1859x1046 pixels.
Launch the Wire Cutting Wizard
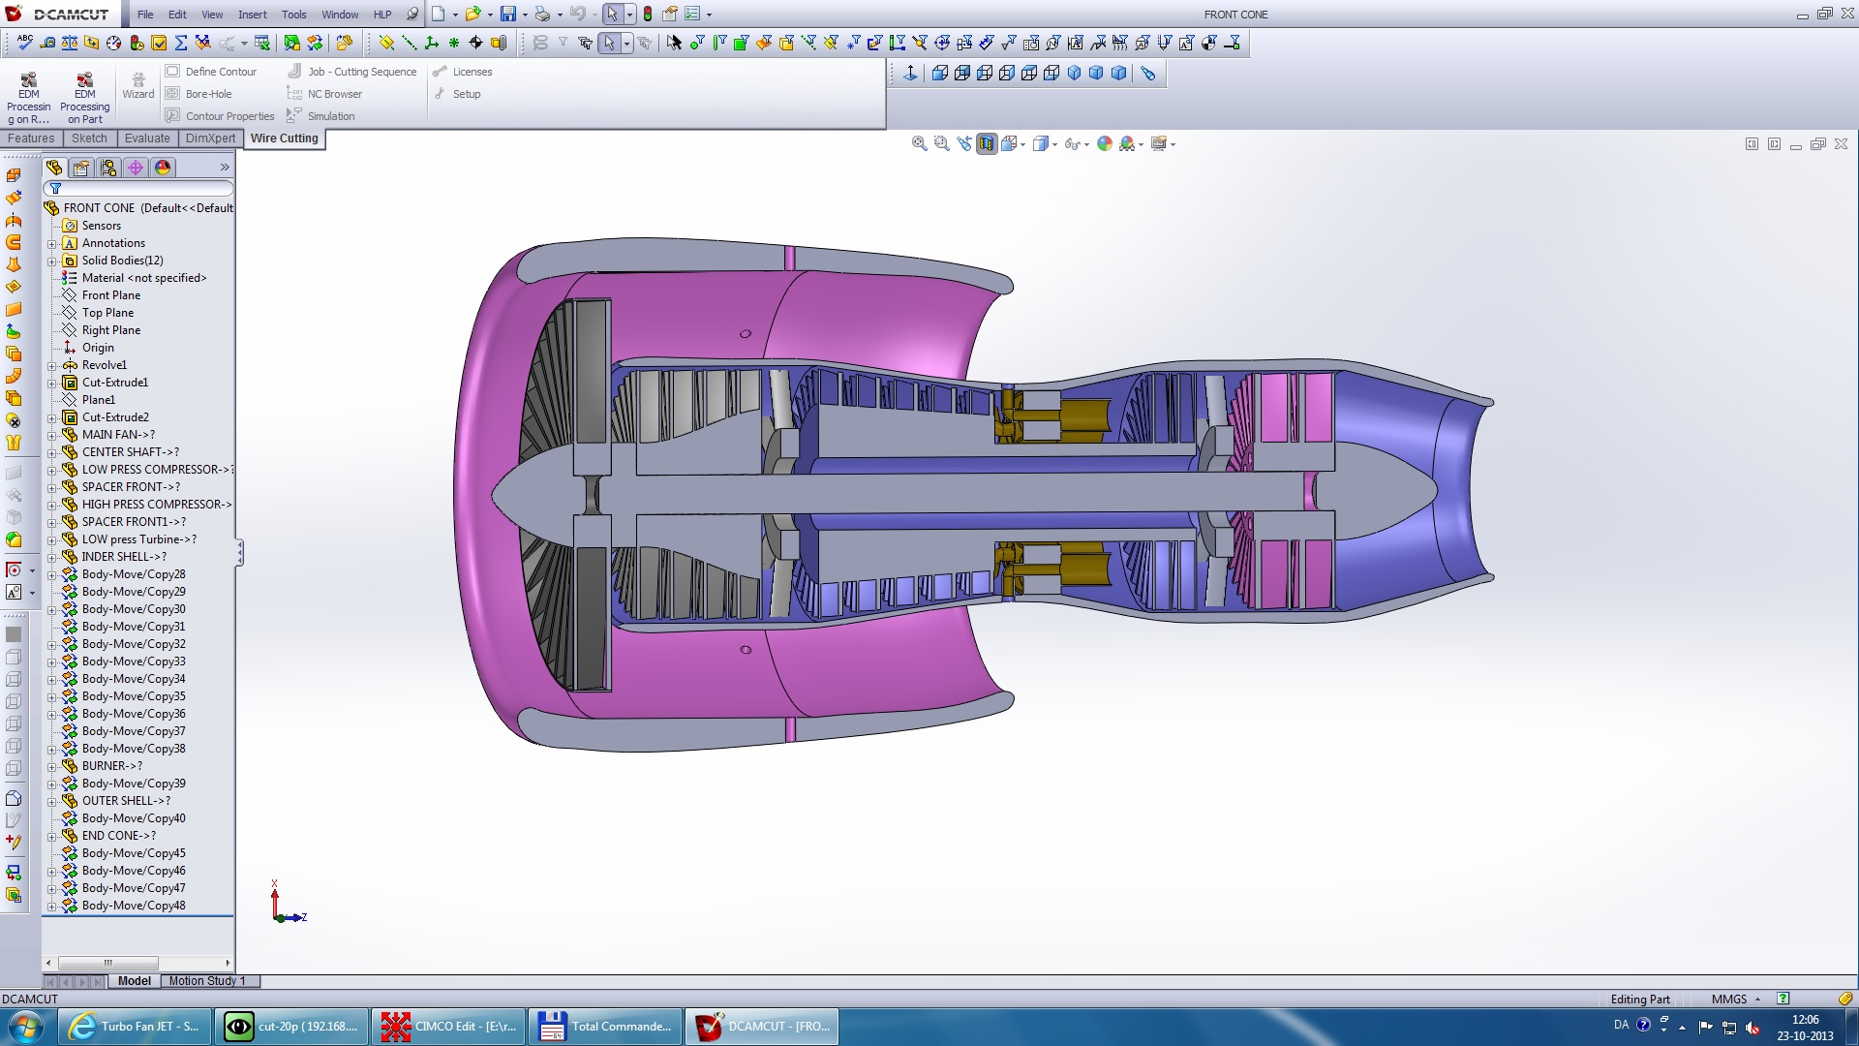[137, 85]
